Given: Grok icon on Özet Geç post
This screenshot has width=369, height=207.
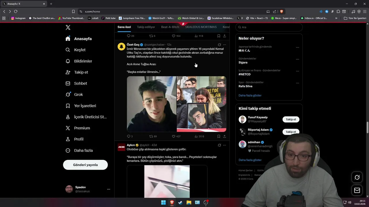Looking at the screenshot, I should (x=219, y=45).
